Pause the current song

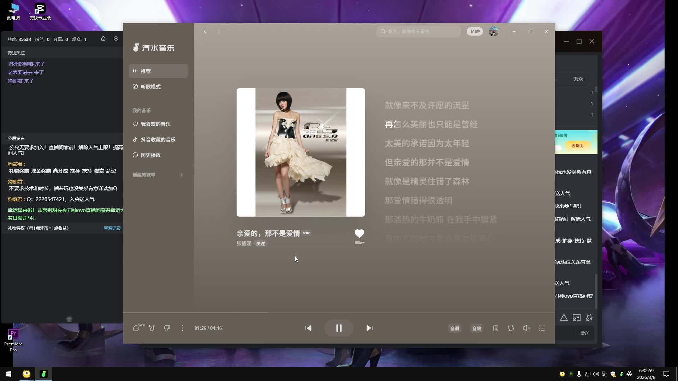[x=339, y=328]
